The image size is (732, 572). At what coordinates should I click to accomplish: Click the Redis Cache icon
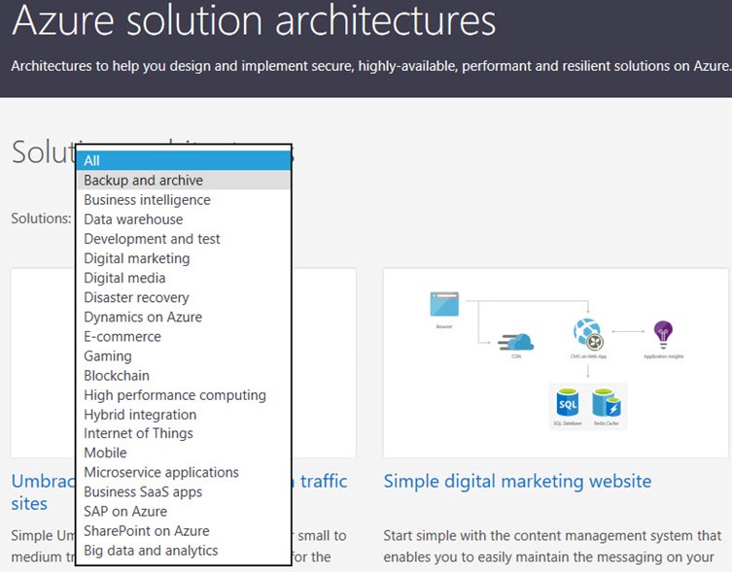[607, 403]
